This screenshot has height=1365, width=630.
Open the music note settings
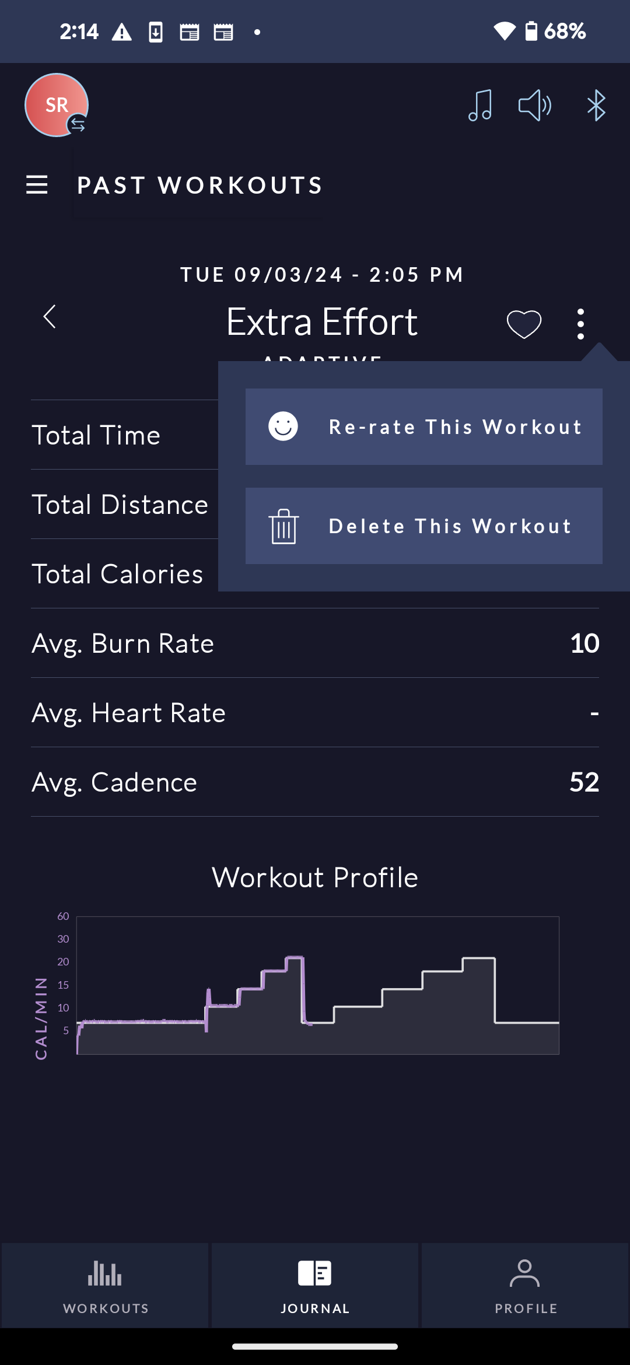click(x=480, y=106)
